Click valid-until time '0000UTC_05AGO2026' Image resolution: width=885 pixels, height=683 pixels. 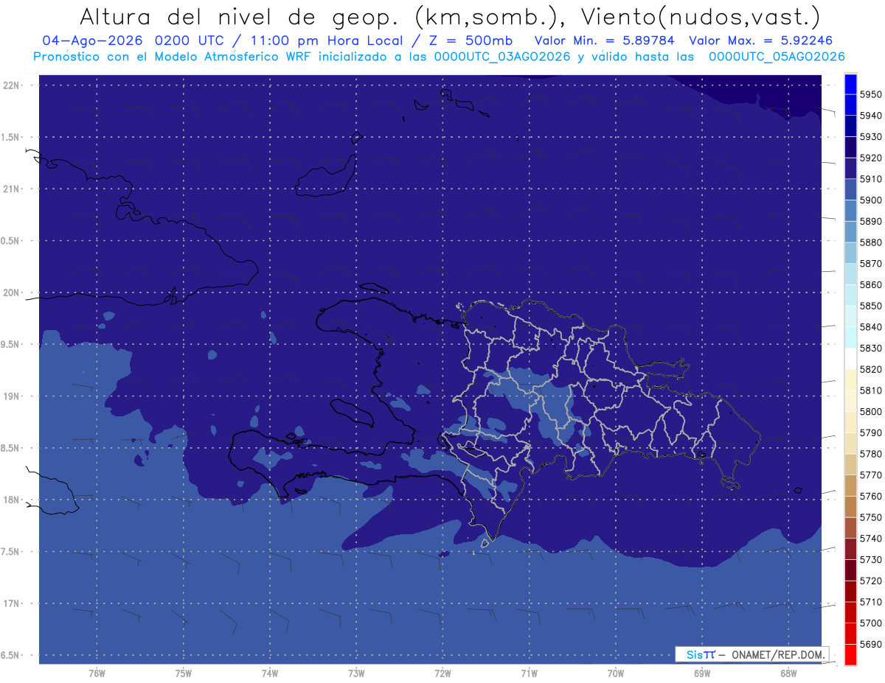tap(777, 57)
